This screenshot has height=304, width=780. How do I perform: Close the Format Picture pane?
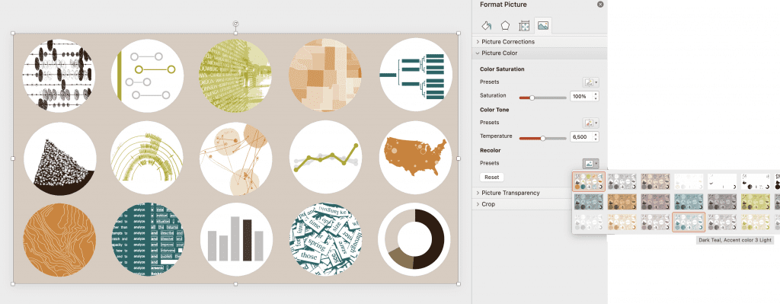pos(600,5)
